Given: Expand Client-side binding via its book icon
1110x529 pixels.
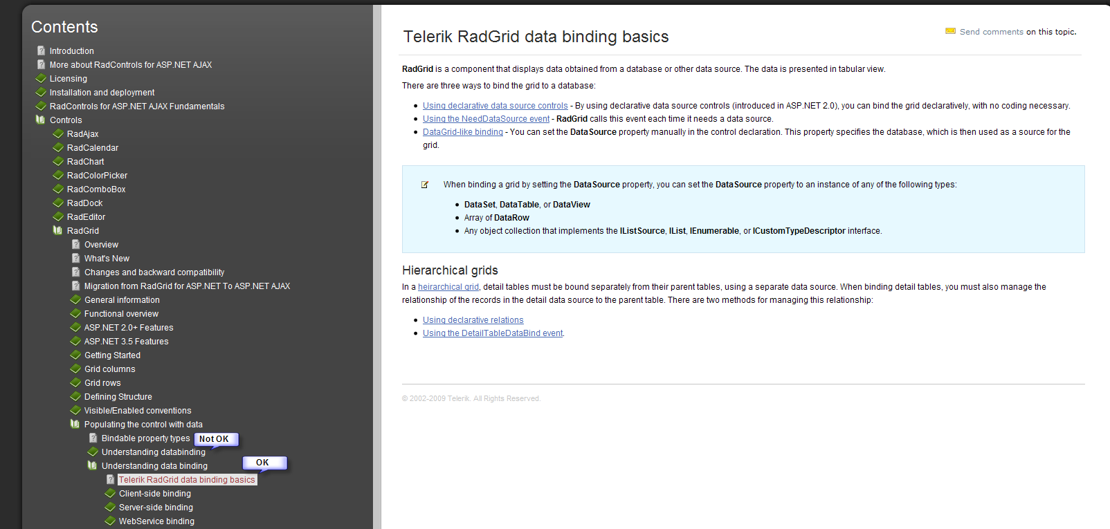Looking at the screenshot, I should click(x=110, y=493).
